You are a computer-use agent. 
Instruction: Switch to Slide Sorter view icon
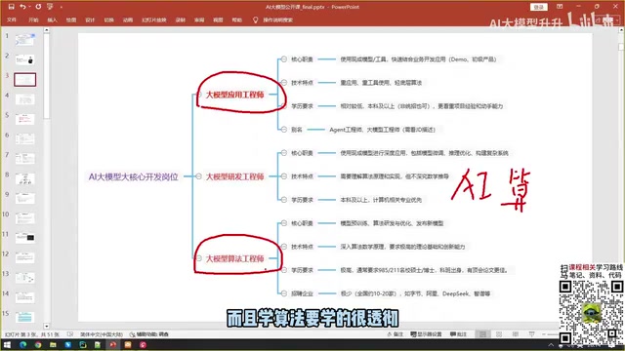click(x=499, y=334)
